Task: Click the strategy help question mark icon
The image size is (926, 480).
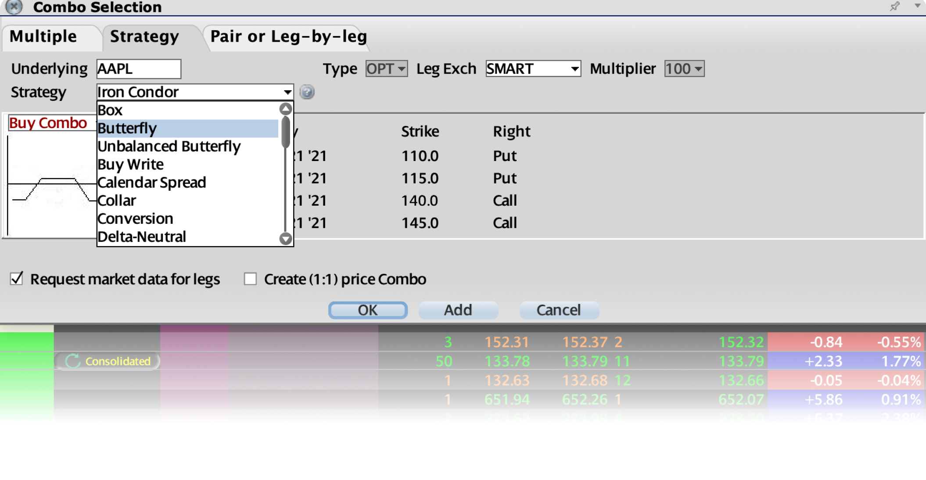Action: coord(307,92)
